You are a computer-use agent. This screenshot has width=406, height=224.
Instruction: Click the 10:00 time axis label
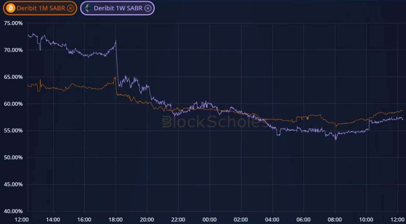(x=366, y=220)
